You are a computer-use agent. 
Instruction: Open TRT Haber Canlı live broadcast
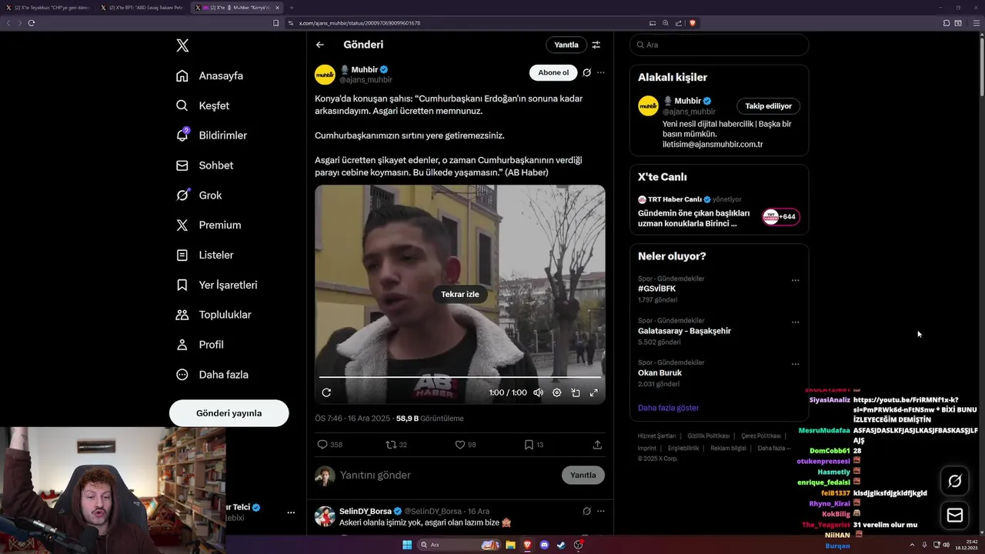tap(719, 212)
